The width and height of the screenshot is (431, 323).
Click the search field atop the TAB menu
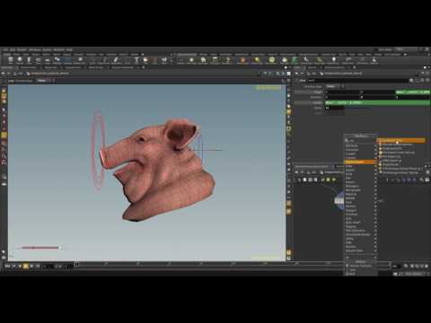(360, 140)
